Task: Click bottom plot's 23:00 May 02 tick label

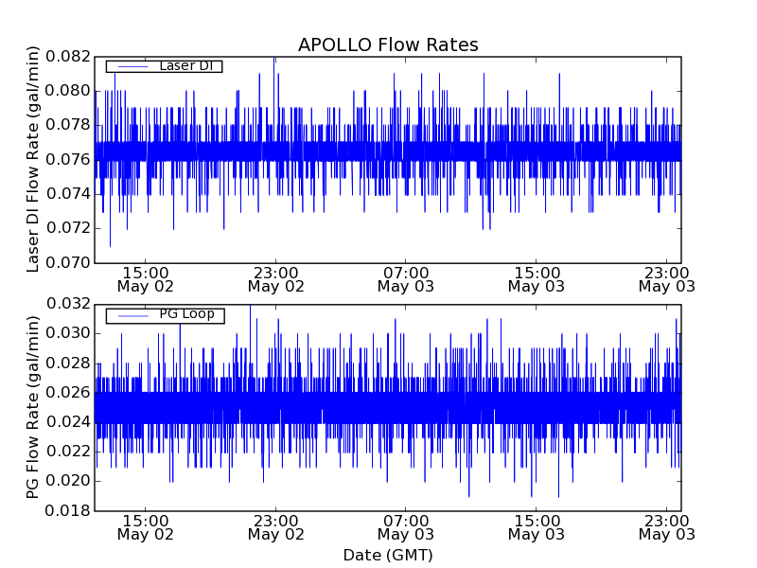Action: click(275, 526)
